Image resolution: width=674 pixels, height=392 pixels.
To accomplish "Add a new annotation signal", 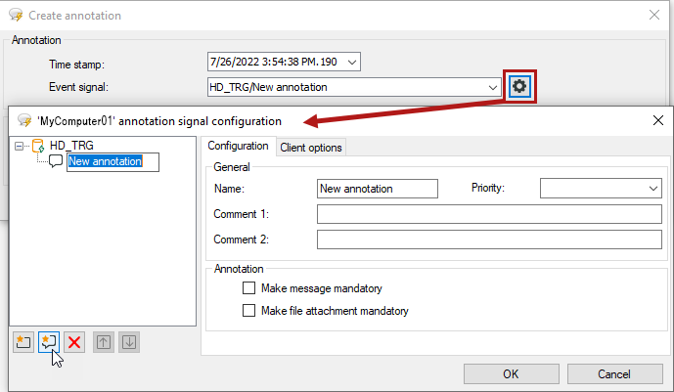I will point(48,342).
